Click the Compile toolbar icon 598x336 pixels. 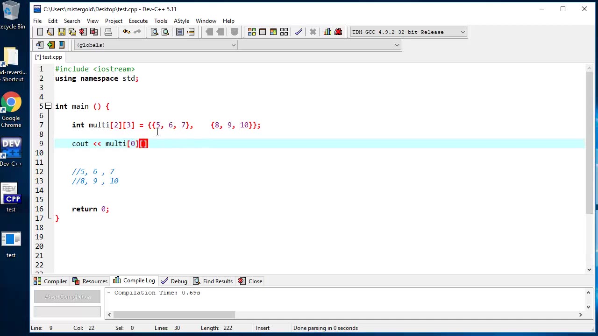click(251, 32)
